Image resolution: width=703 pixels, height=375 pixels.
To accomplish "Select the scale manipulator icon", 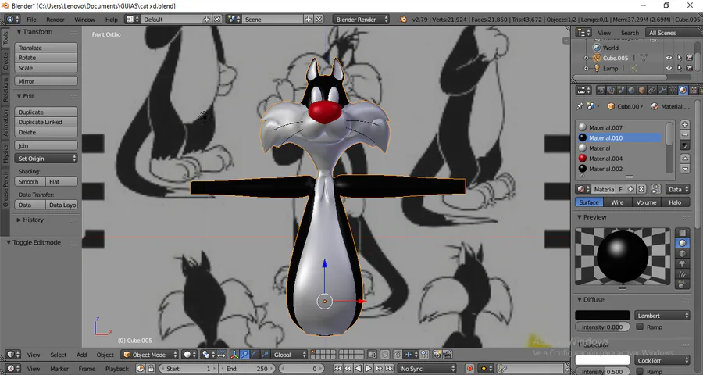I will coord(265,355).
